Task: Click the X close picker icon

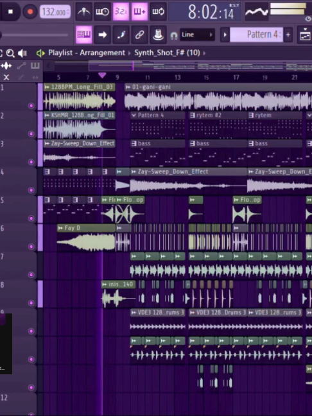Action: pos(6,77)
